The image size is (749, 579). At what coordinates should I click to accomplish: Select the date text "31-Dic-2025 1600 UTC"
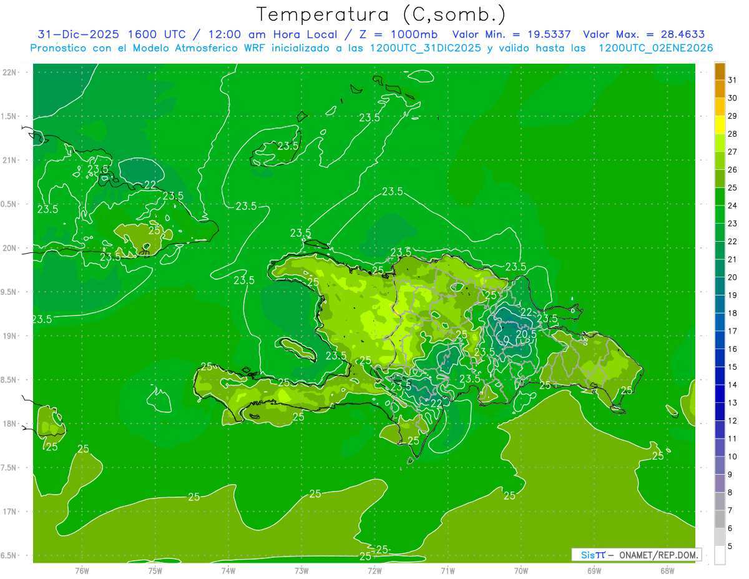111,34
